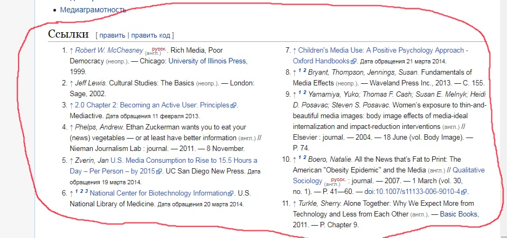Click external icon after Biotechnology Information
The height and width of the screenshot is (238, 507).
[231, 193]
